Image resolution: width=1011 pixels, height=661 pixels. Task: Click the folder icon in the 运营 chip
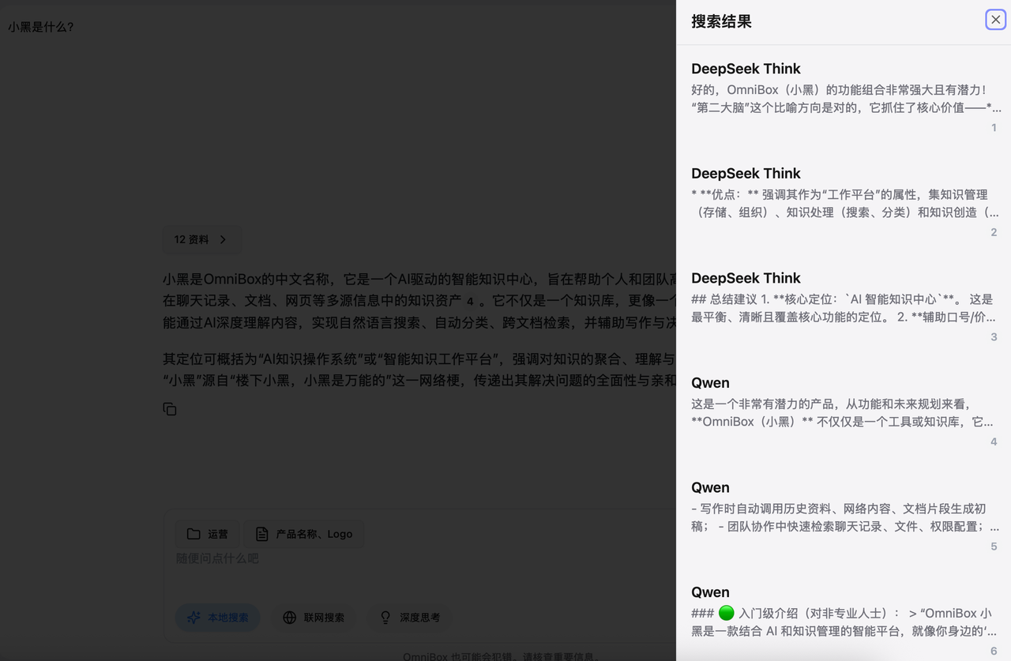[x=194, y=534]
